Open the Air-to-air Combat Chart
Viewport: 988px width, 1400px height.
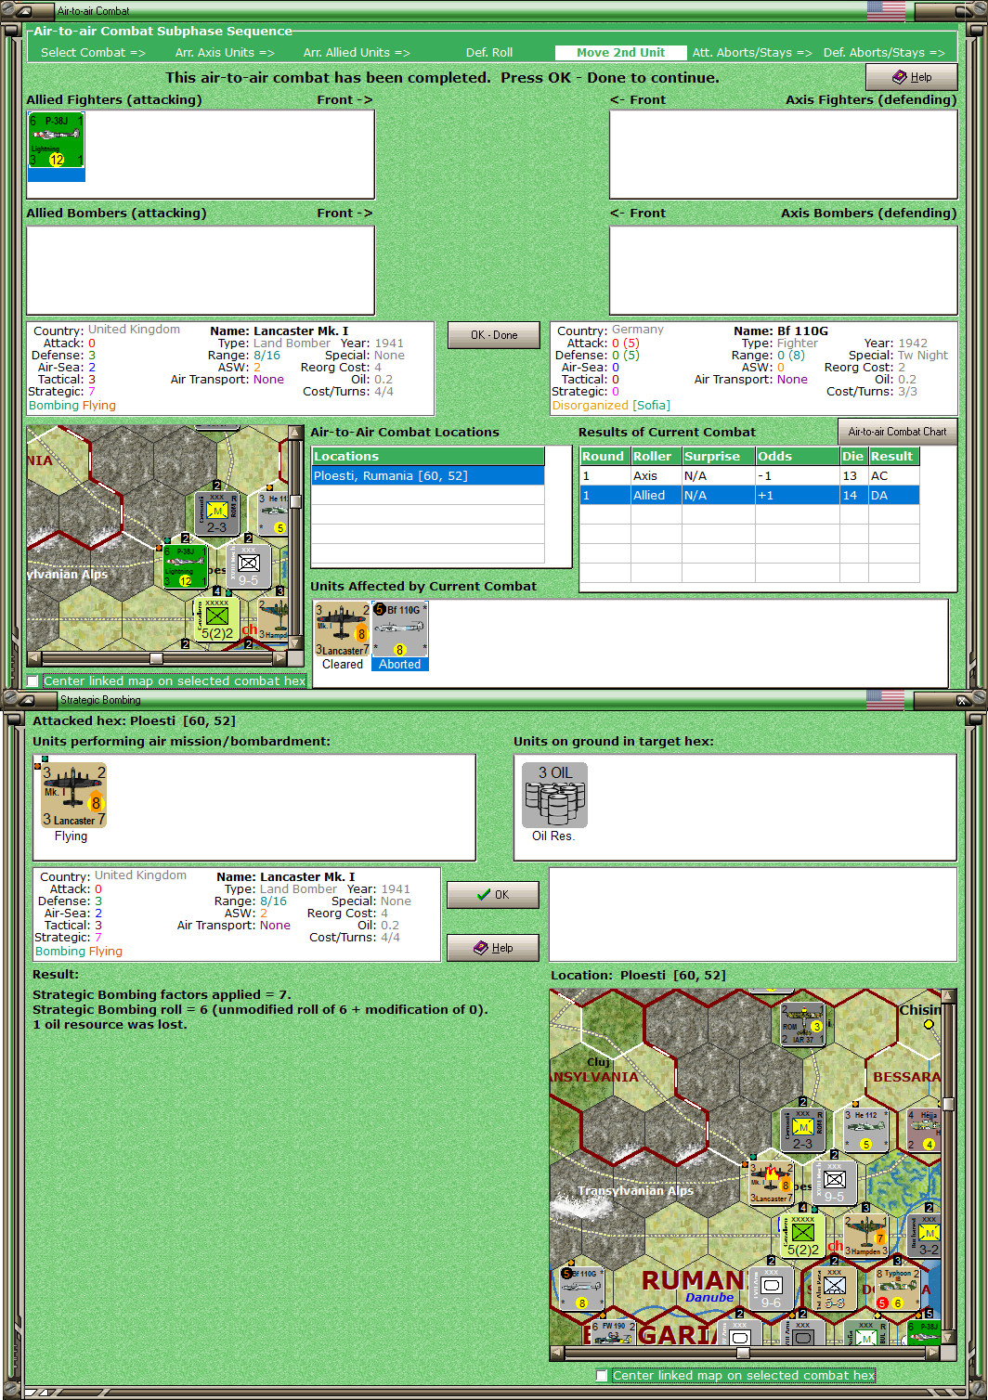pos(897,432)
